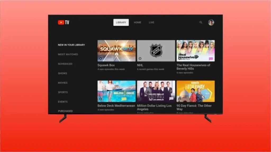View Purchased content
271x152 pixels.
(65, 111)
